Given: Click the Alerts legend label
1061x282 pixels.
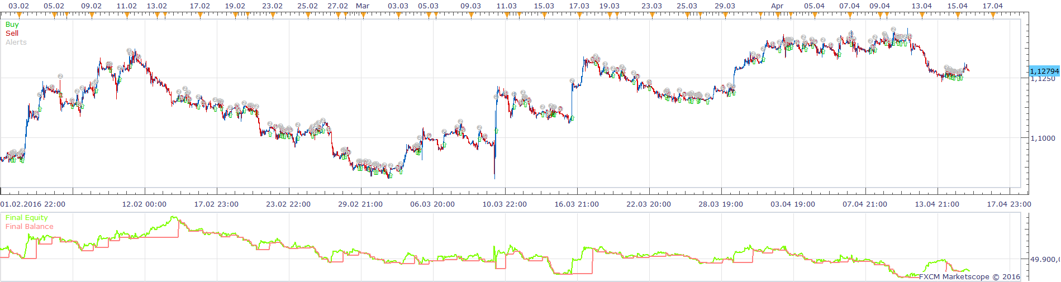Looking at the screenshot, I should pos(16,42).
